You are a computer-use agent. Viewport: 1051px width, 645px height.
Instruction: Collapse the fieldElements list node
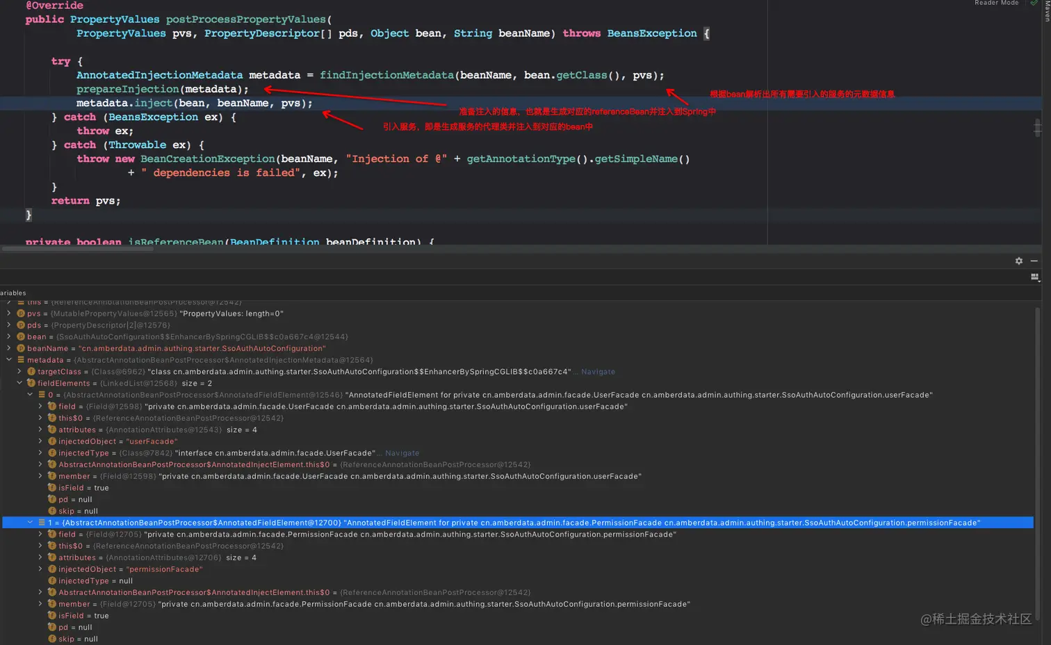[x=19, y=383]
